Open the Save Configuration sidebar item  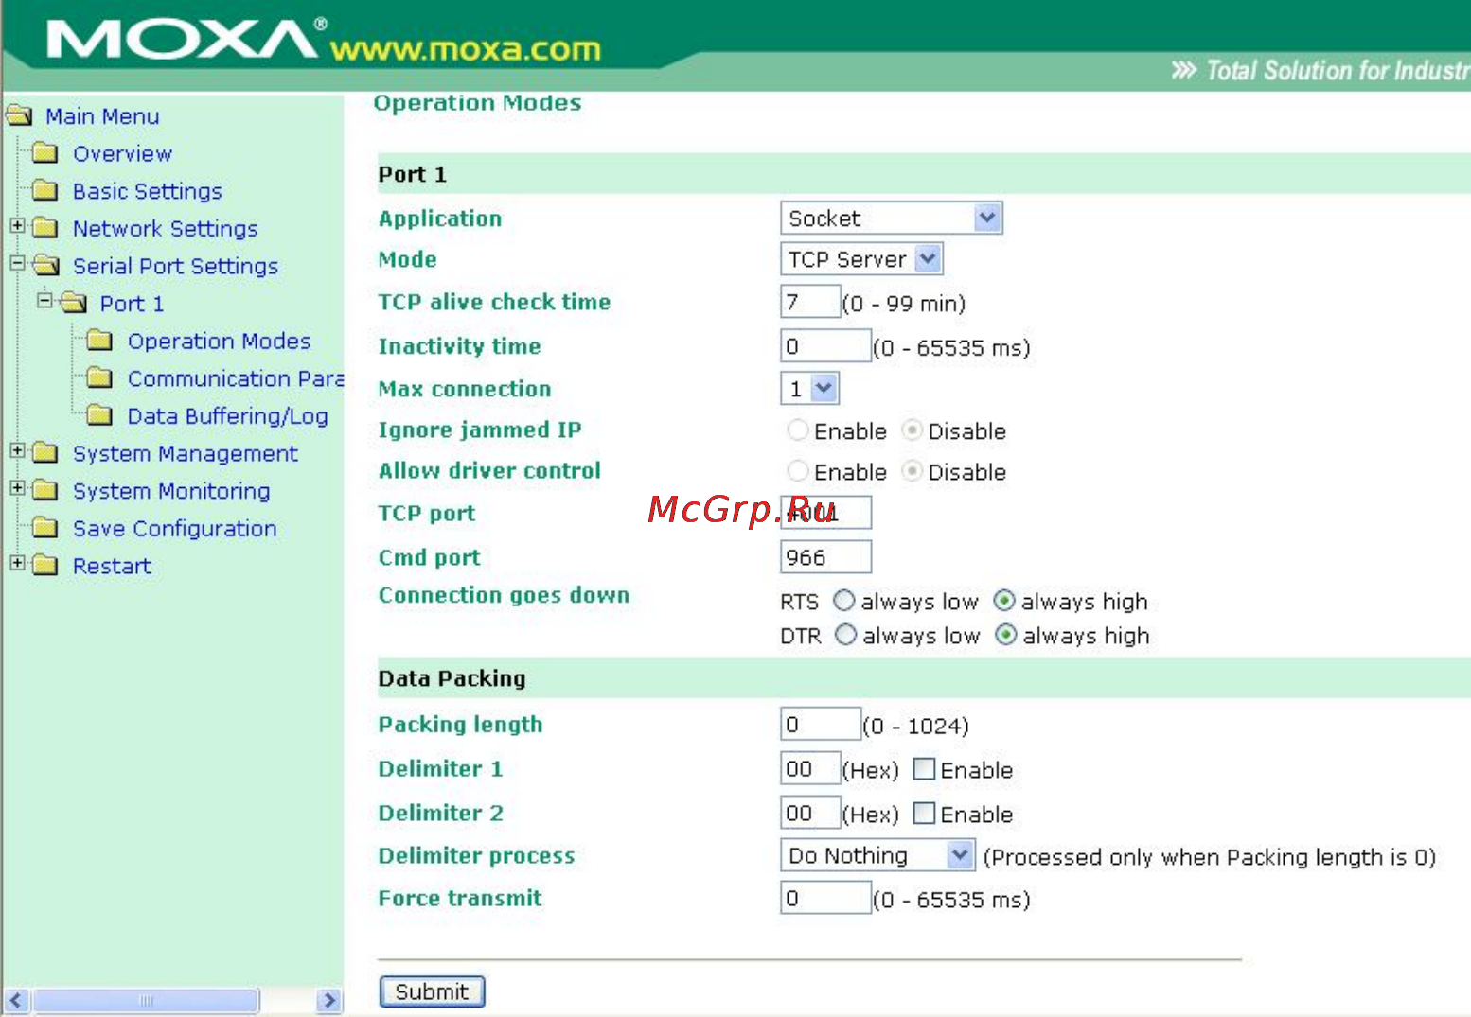(174, 528)
